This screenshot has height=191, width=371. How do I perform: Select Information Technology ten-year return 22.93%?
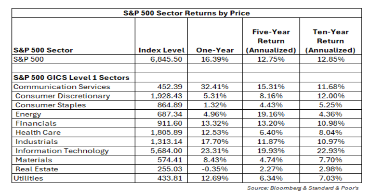(330, 151)
